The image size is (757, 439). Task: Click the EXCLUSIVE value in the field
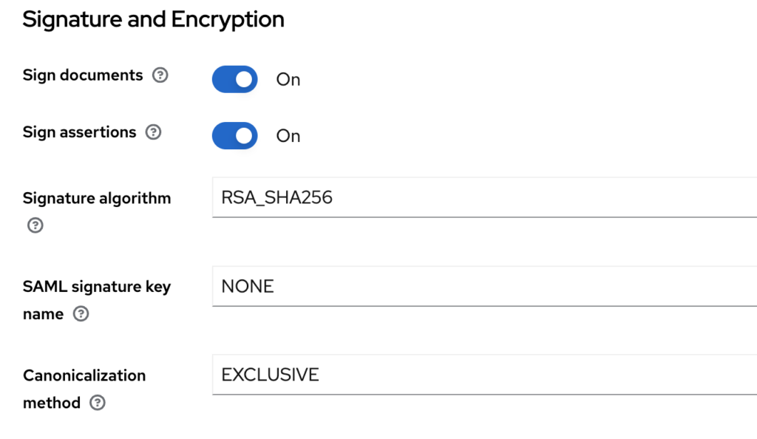pyautogui.click(x=270, y=375)
